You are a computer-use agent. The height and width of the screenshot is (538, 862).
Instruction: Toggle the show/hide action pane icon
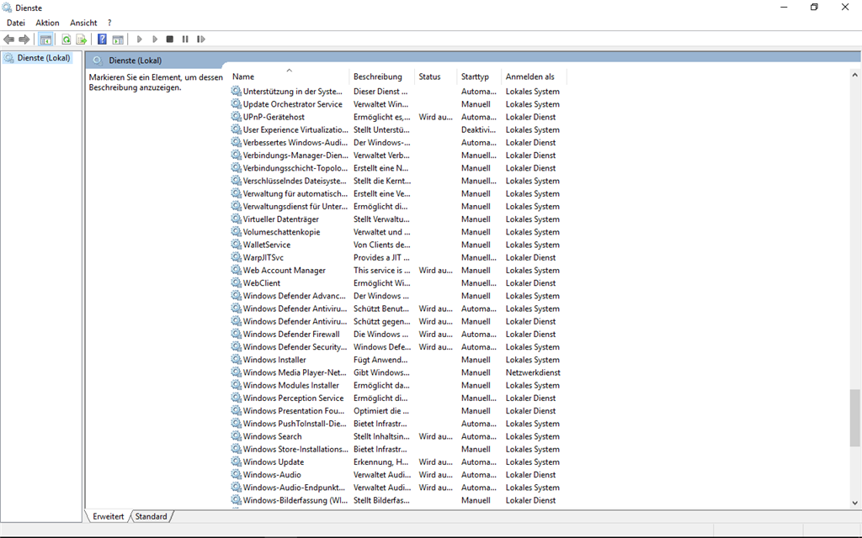pos(118,39)
